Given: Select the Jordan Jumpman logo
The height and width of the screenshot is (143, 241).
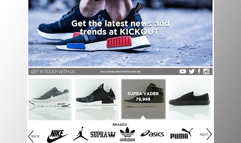Looking at the screenshot, I should coord(81,133).
